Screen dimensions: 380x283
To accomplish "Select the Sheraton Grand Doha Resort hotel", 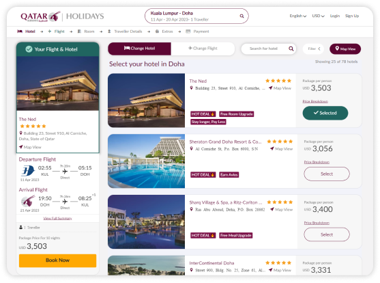I will (327, 174).
